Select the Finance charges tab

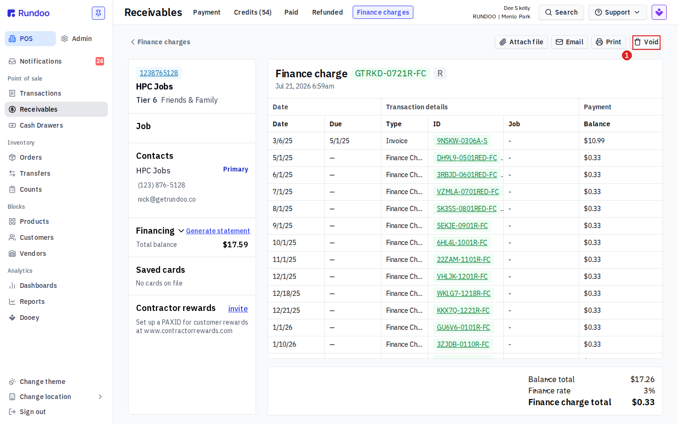(383, 12)
